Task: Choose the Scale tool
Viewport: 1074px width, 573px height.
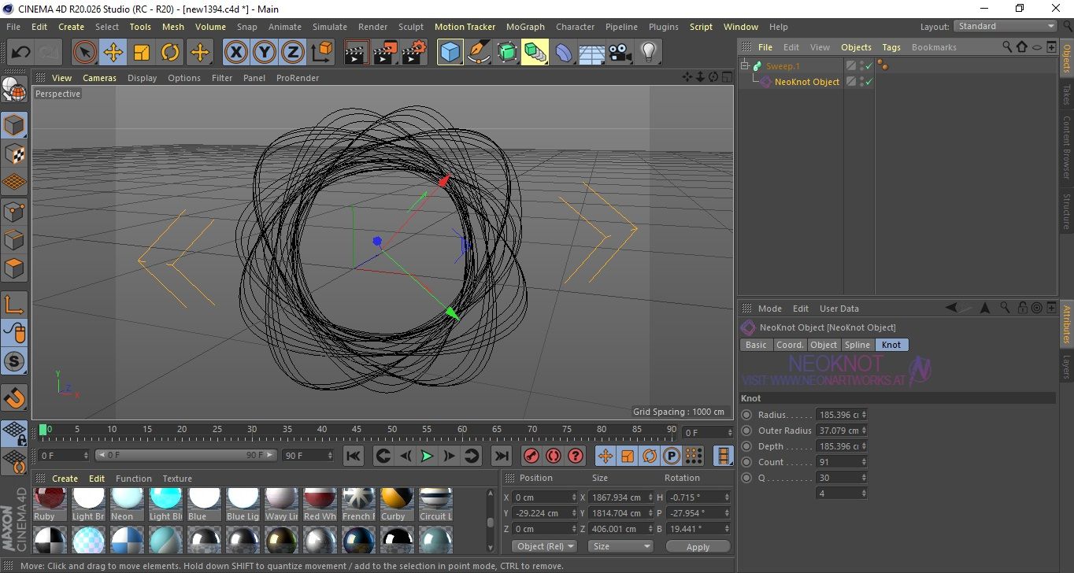Action: 142,53
